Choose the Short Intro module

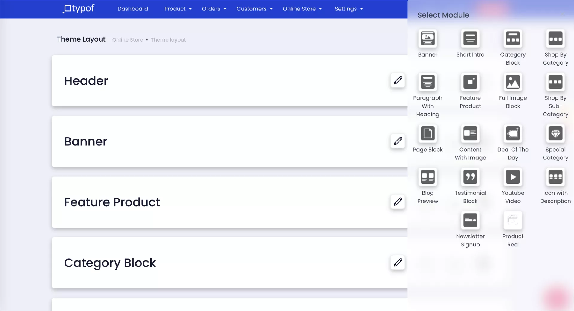(470, 39)
